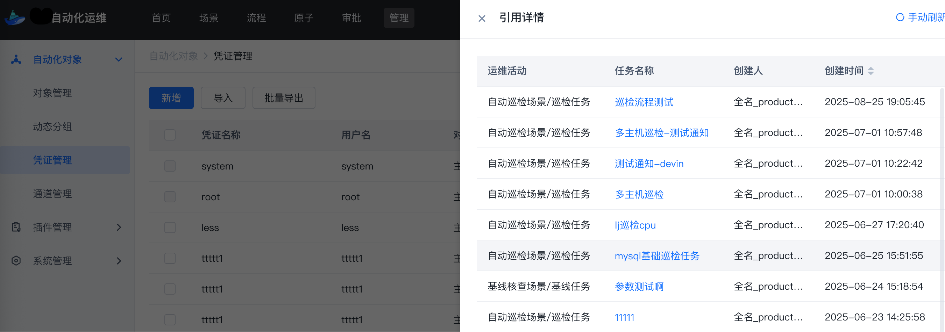
Task: Toggle the select-all checkbox in table header
Action: coord(170,135)
